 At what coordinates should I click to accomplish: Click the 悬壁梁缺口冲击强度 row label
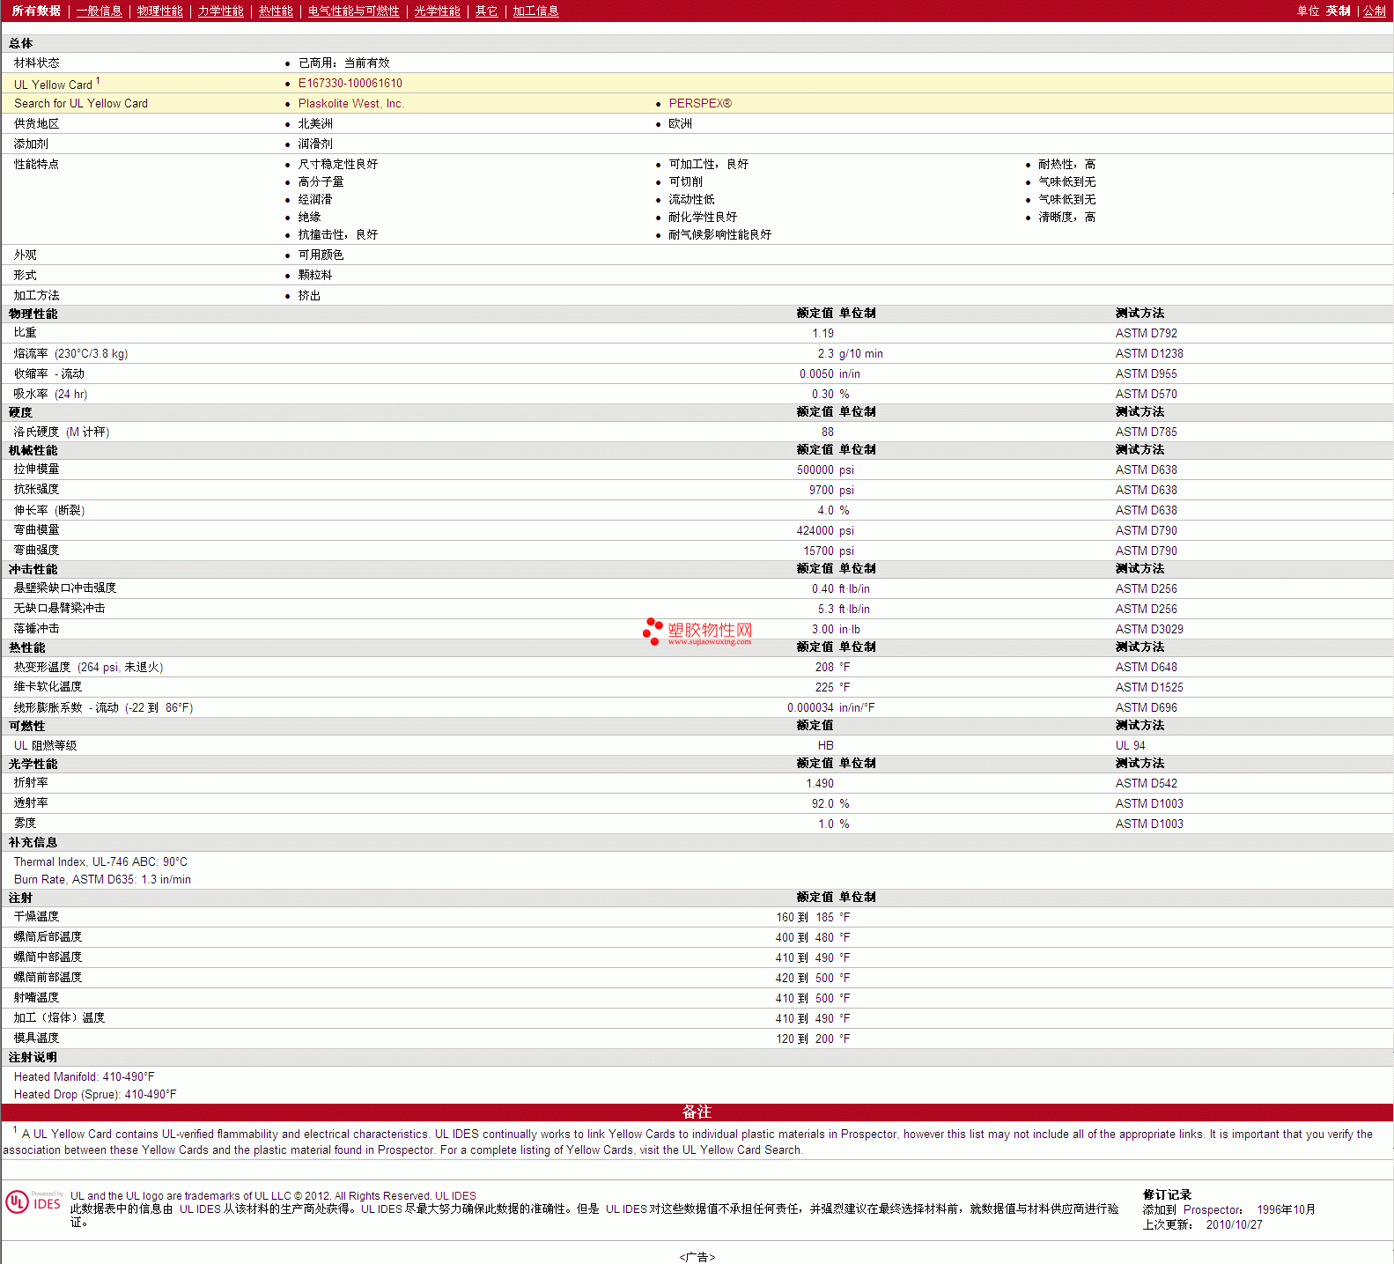pos(65,588)
